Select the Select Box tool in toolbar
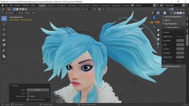 [4, 19]
